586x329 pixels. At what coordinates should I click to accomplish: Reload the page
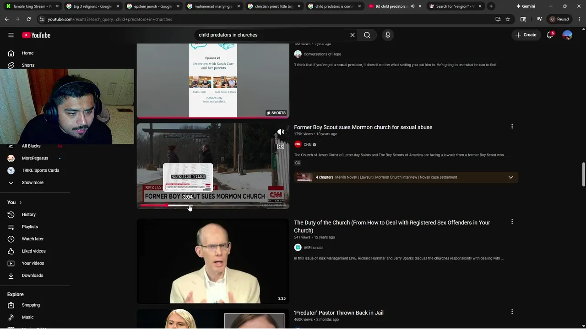28,19
